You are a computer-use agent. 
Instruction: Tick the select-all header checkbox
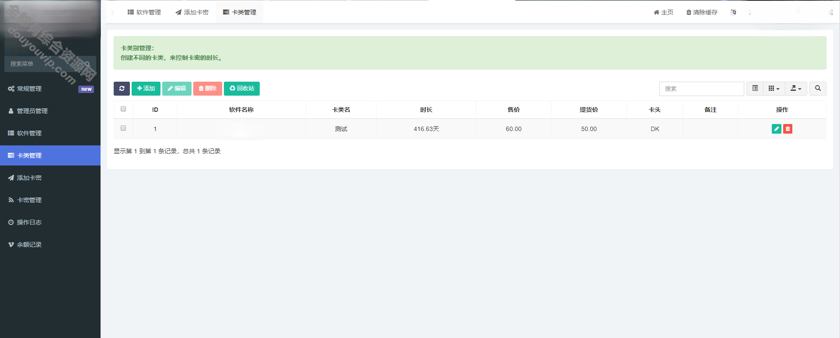click(x=123, y=109)
